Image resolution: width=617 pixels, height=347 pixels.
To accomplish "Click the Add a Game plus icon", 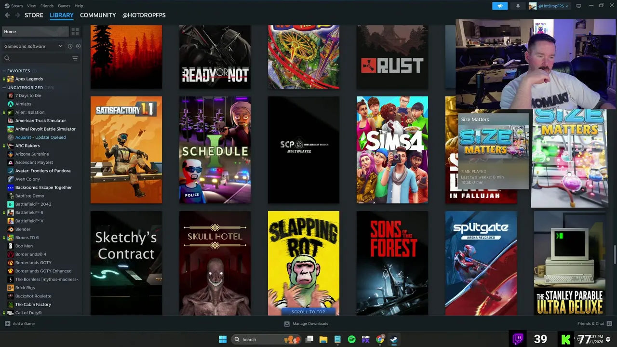I will coord(7,324).
